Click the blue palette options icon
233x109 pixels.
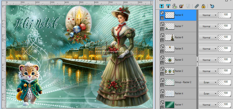[x=212, y=6]
